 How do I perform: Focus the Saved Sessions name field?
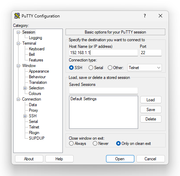pyautogui.click(x=104, y=91)
